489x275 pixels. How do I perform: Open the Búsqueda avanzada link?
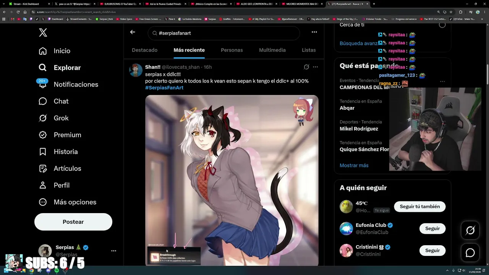(x=359, y=44)
